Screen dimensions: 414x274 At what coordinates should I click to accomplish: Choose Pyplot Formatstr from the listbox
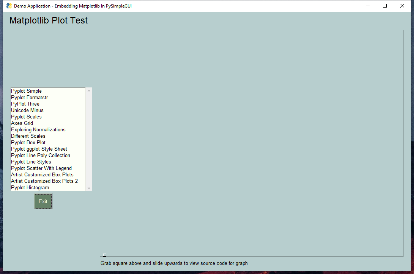click(x=30, y=98)
